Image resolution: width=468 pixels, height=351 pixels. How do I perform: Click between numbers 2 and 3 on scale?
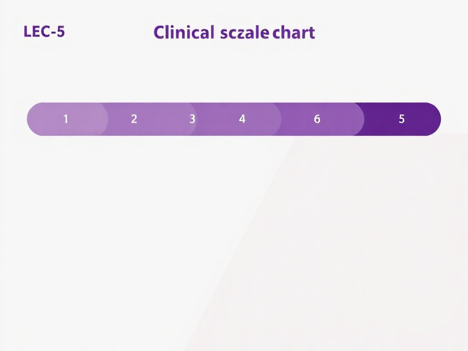pos(163,119)
